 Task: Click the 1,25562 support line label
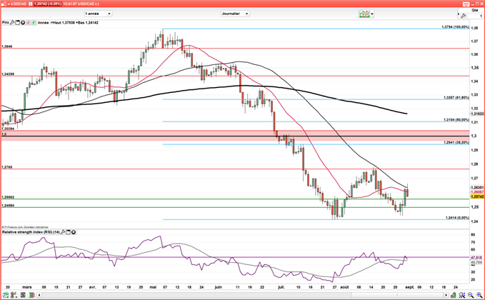(8, 197)
